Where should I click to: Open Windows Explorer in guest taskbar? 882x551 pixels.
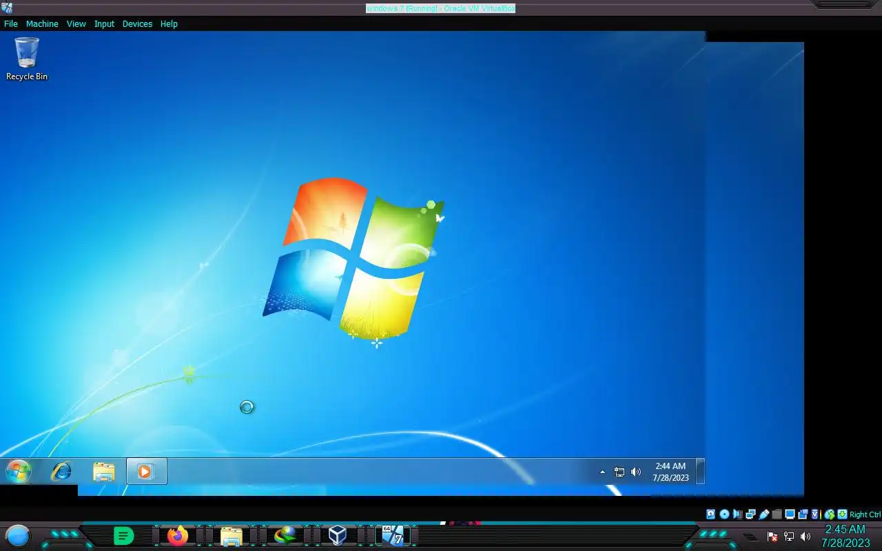click(103, 472)
